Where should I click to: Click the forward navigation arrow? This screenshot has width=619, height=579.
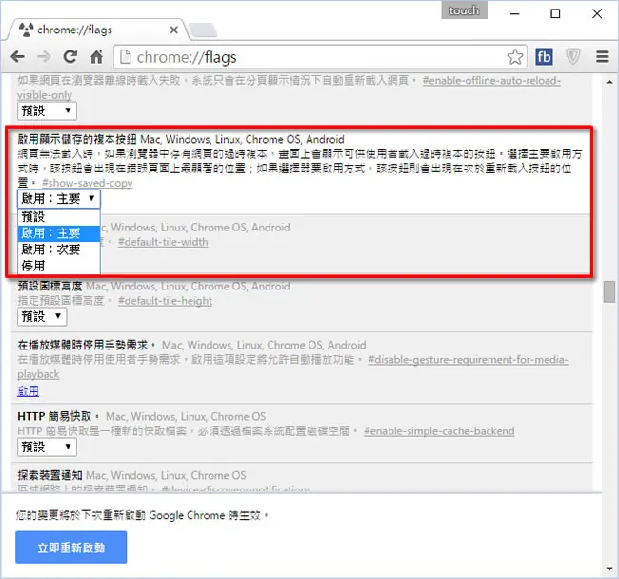click(x=44, y=57)
